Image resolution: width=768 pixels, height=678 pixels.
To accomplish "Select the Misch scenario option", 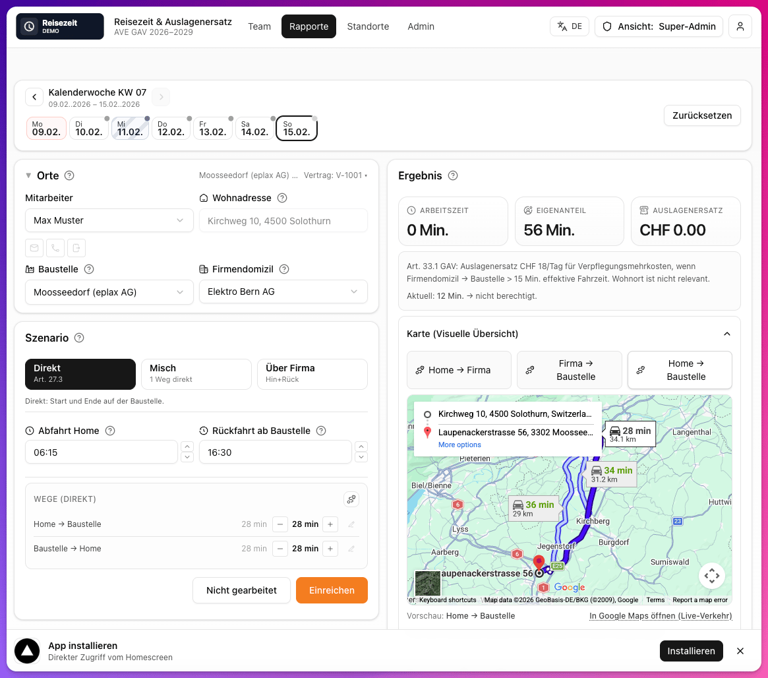I will pyautogui.click(x=196, y=374).
